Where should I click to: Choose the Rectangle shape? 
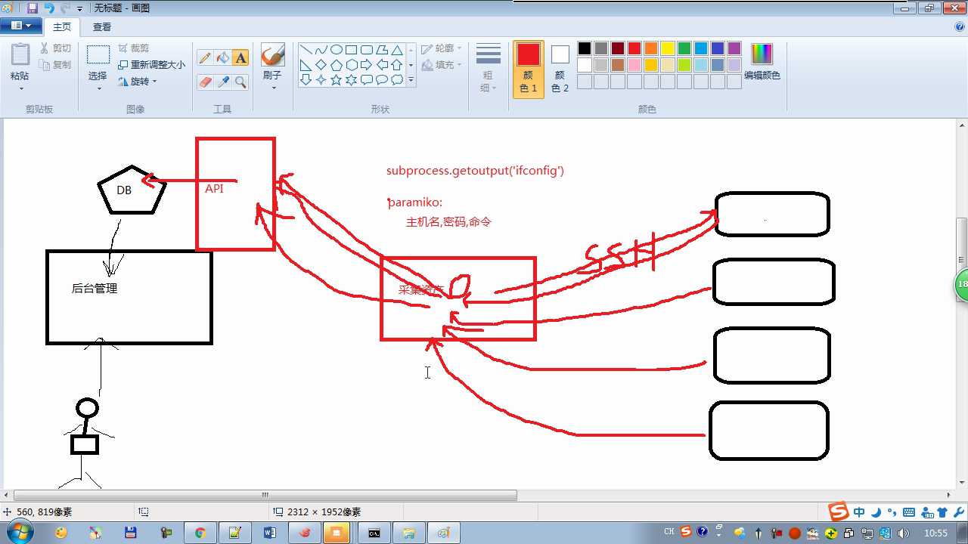(352, 50)
